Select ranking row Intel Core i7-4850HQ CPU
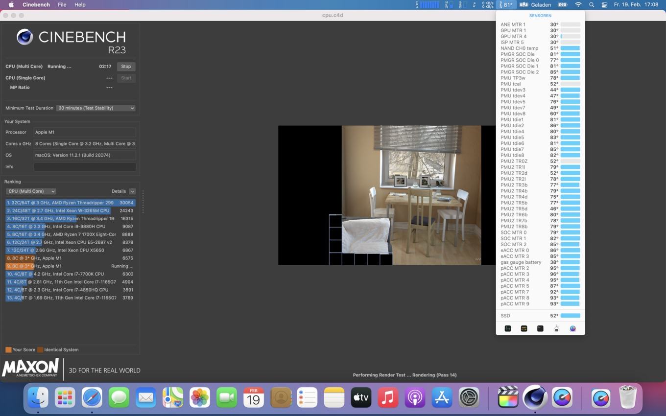 (x=70, y=290)
